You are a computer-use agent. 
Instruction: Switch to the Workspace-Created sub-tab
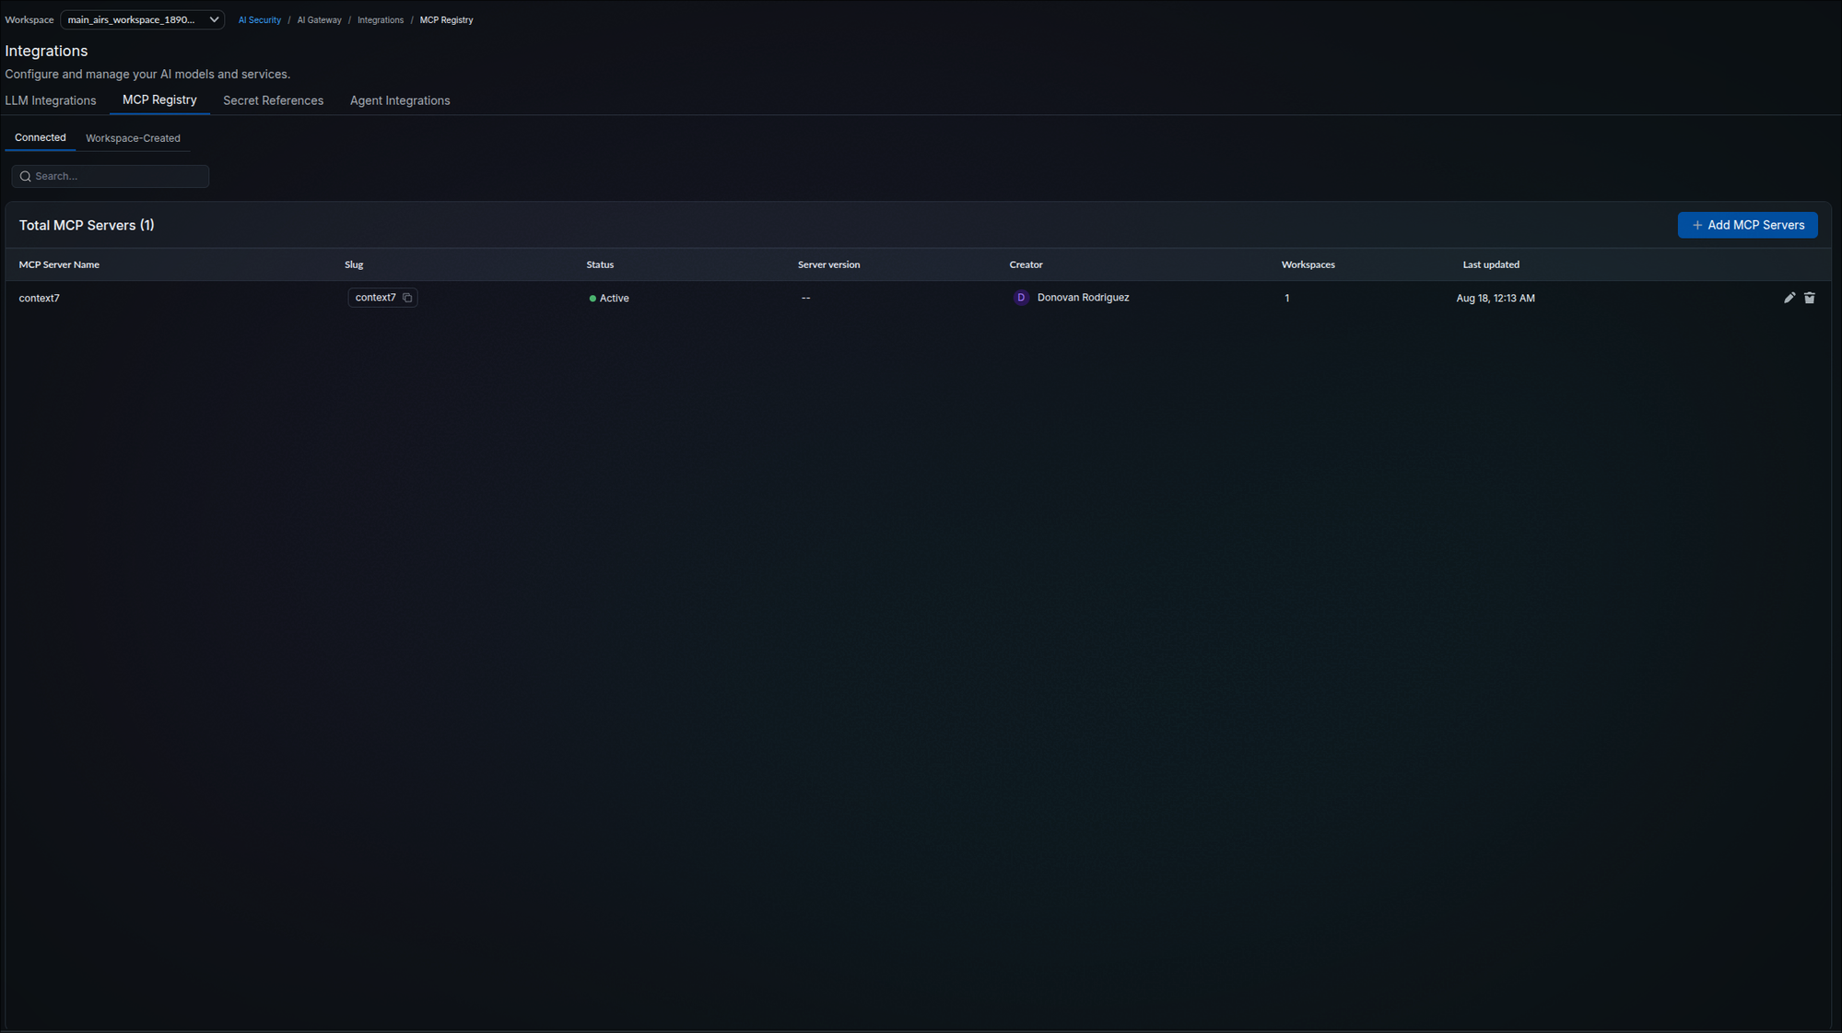(x=133, y=138)
